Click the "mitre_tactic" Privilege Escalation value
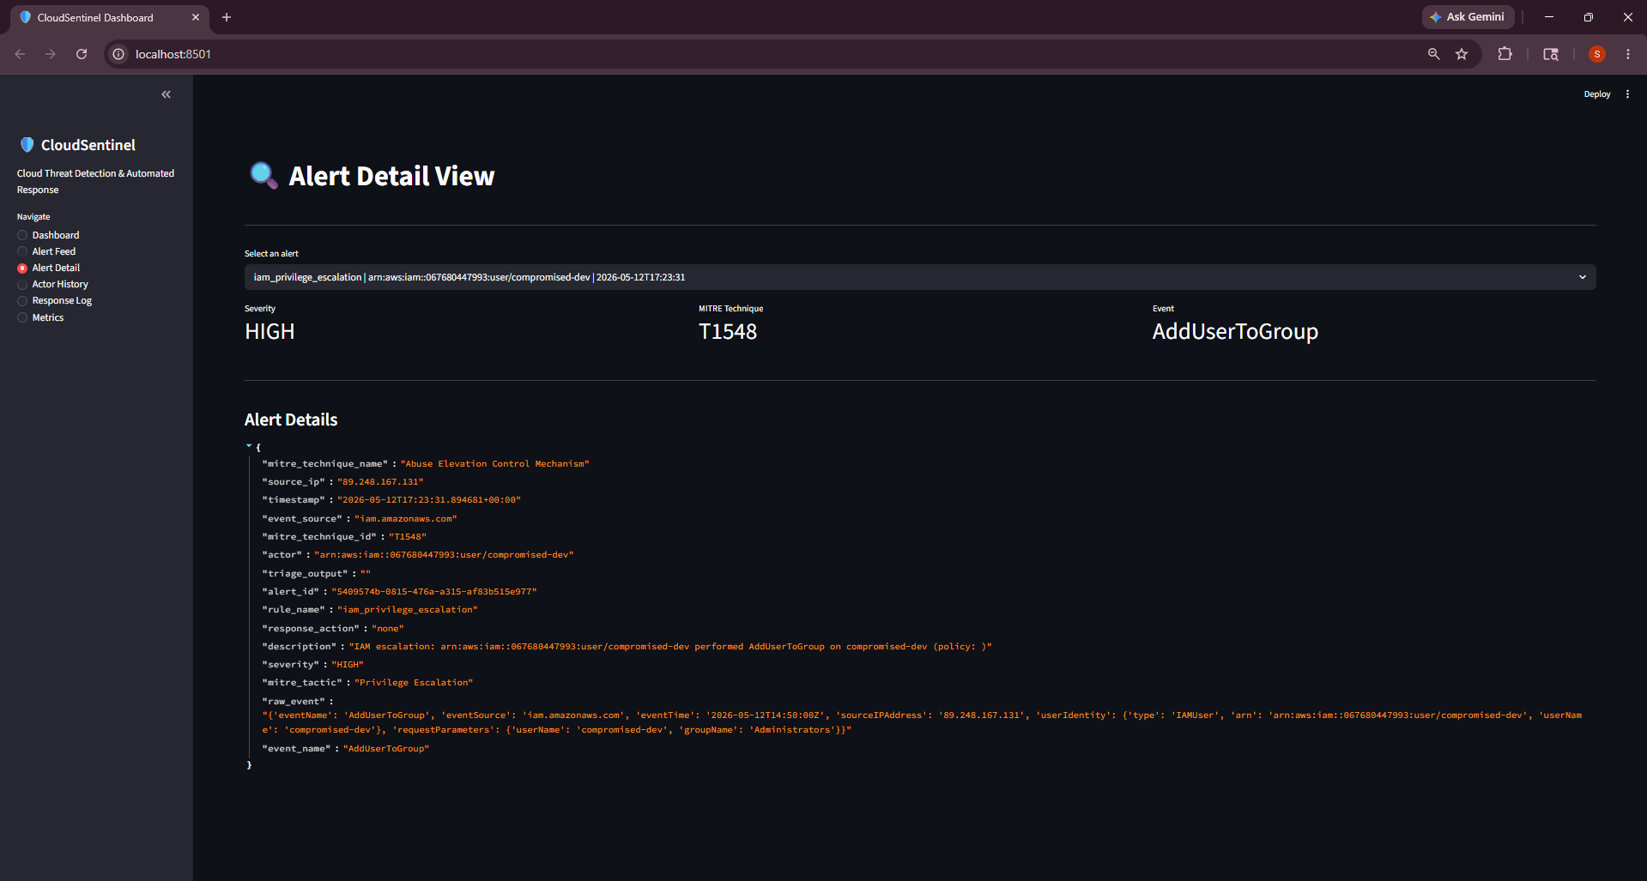Screen dimensions: 1647x881 point(414,683)
